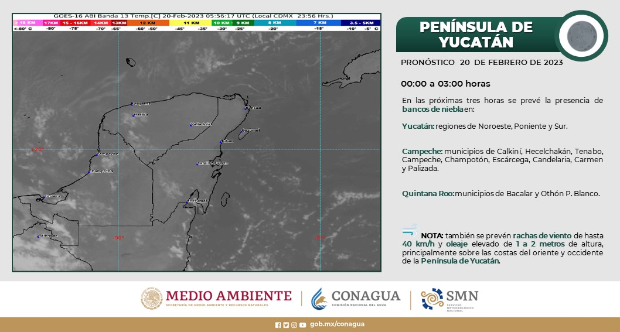Click the Mérida city marker on map
This screenshot has width=620, height=332.
134,115
